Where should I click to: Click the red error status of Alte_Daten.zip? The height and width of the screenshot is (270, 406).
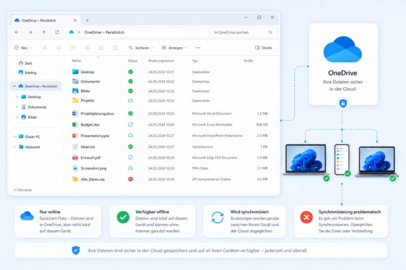(131, 179)
